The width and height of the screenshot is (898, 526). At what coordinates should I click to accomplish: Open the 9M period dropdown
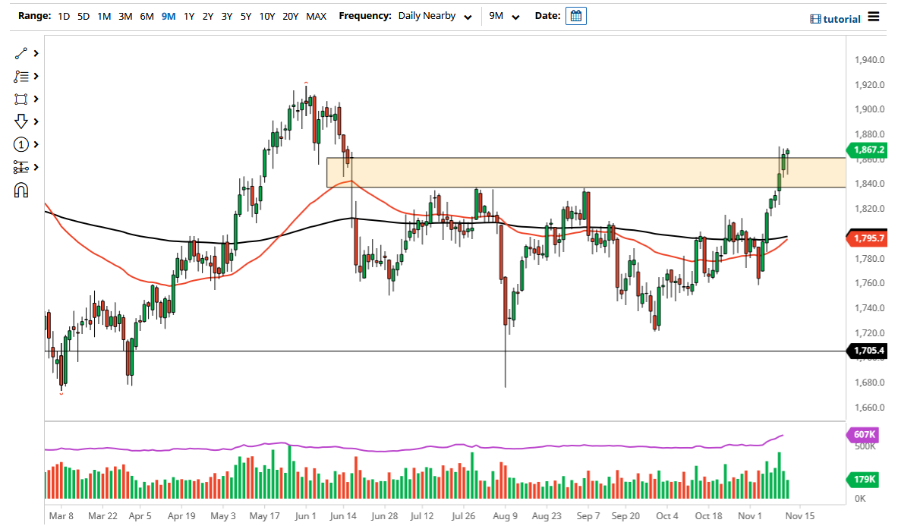click(x=504, y=16)
